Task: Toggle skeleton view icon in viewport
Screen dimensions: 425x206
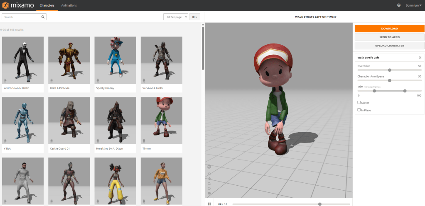Action: pyautogui.click(x=209, y=167)
